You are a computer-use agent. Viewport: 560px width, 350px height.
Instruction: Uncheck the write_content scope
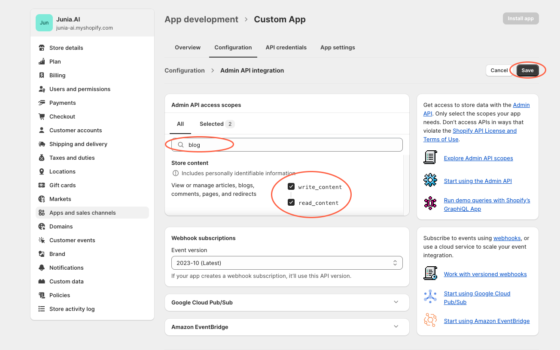pos(291,186)
